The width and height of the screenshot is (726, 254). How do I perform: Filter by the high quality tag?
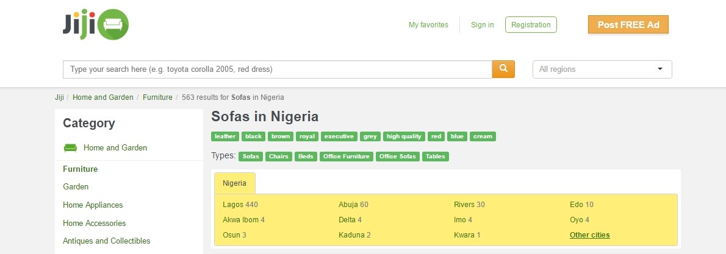[x=404, y=136]
